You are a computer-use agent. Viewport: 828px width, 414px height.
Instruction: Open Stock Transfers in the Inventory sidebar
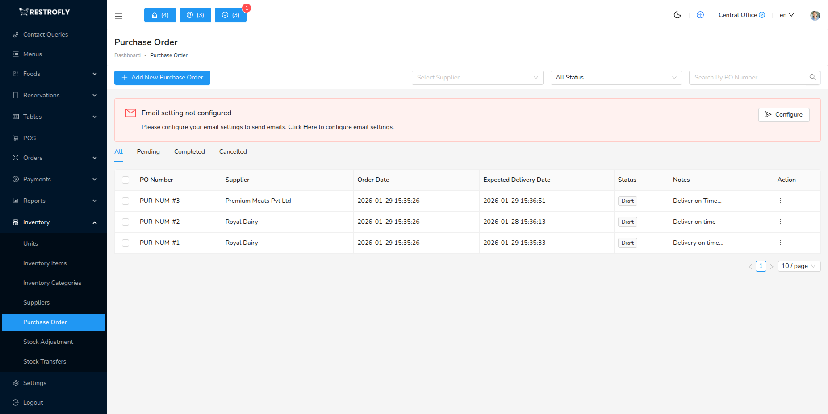(45, 361)
